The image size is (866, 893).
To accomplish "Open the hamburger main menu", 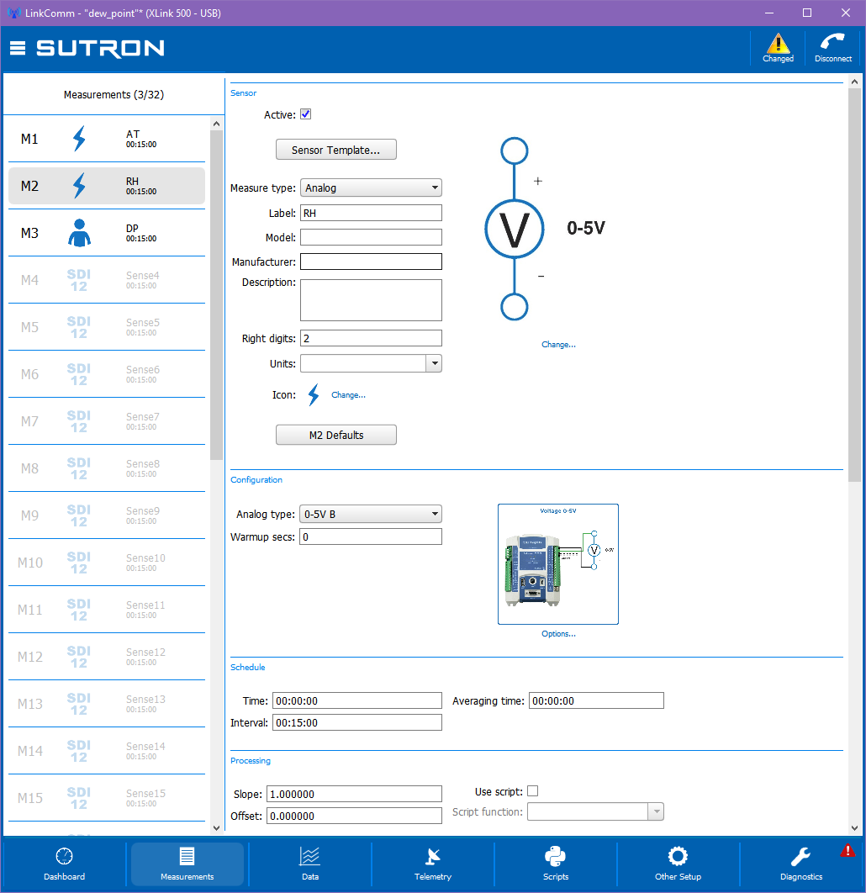I will tap(18, 49).
